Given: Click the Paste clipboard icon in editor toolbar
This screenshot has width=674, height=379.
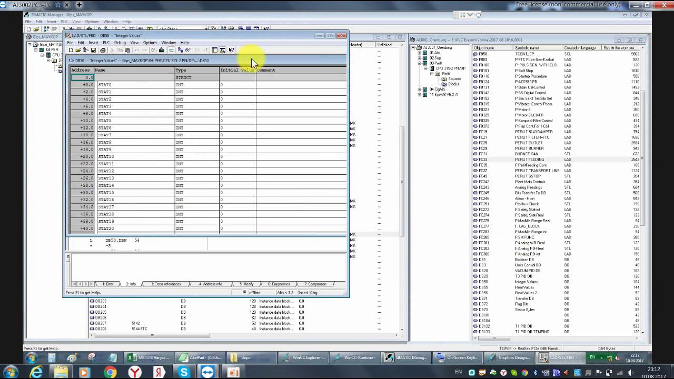Looking at the screenshot, I should (127, 50).
